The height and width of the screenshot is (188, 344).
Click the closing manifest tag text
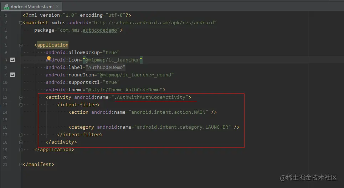[38, 164]
